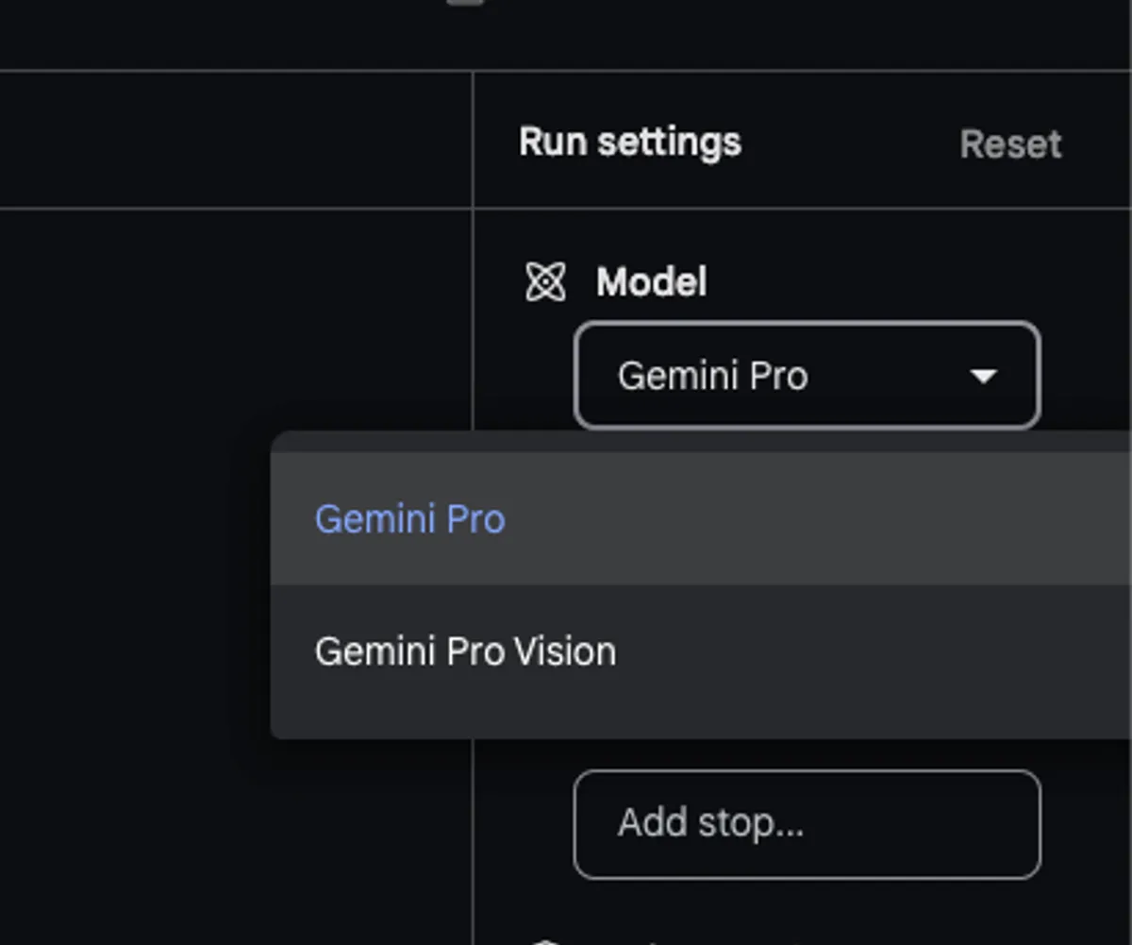Click the Run settings heading

coord(630,143)
